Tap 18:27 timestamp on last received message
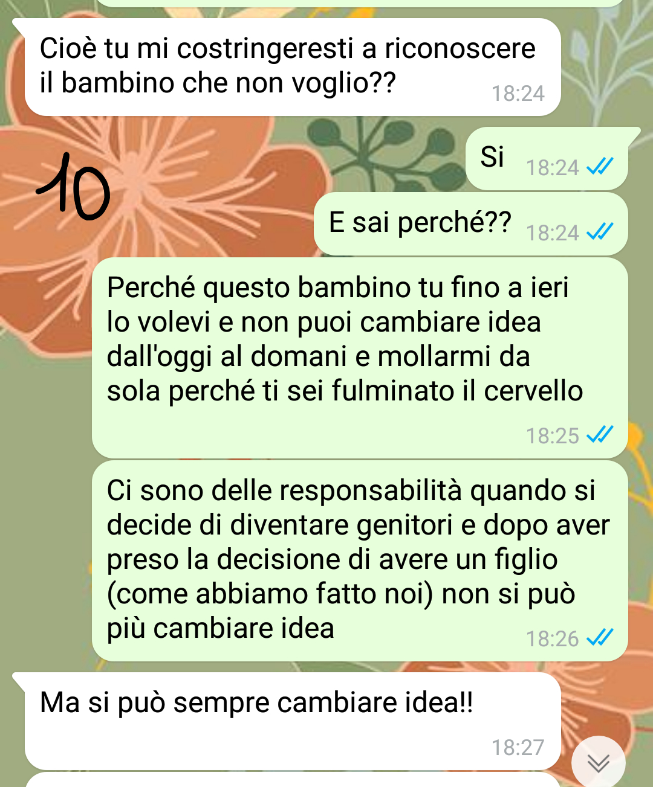The width and height of the screenshot is (653, 787). [518, 748]
